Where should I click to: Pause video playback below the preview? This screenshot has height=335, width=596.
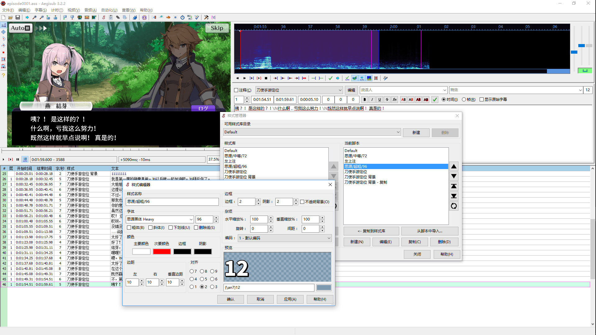[x=18, y=159]
